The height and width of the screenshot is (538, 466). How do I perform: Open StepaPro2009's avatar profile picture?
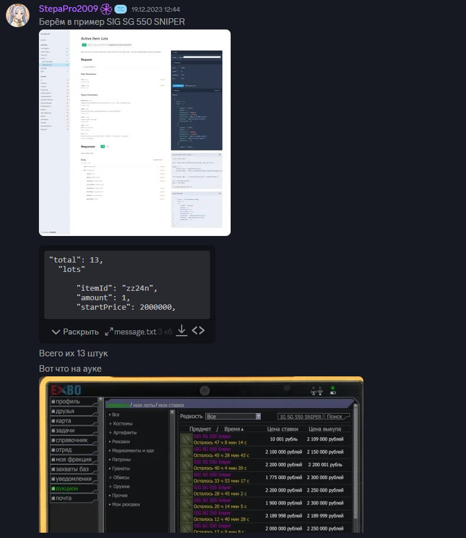(x=18, y=15)
